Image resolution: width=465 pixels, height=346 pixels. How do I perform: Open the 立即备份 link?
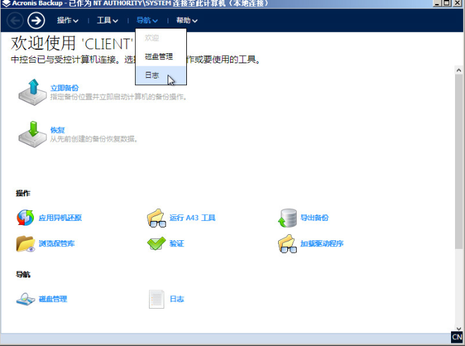point(65,88)
